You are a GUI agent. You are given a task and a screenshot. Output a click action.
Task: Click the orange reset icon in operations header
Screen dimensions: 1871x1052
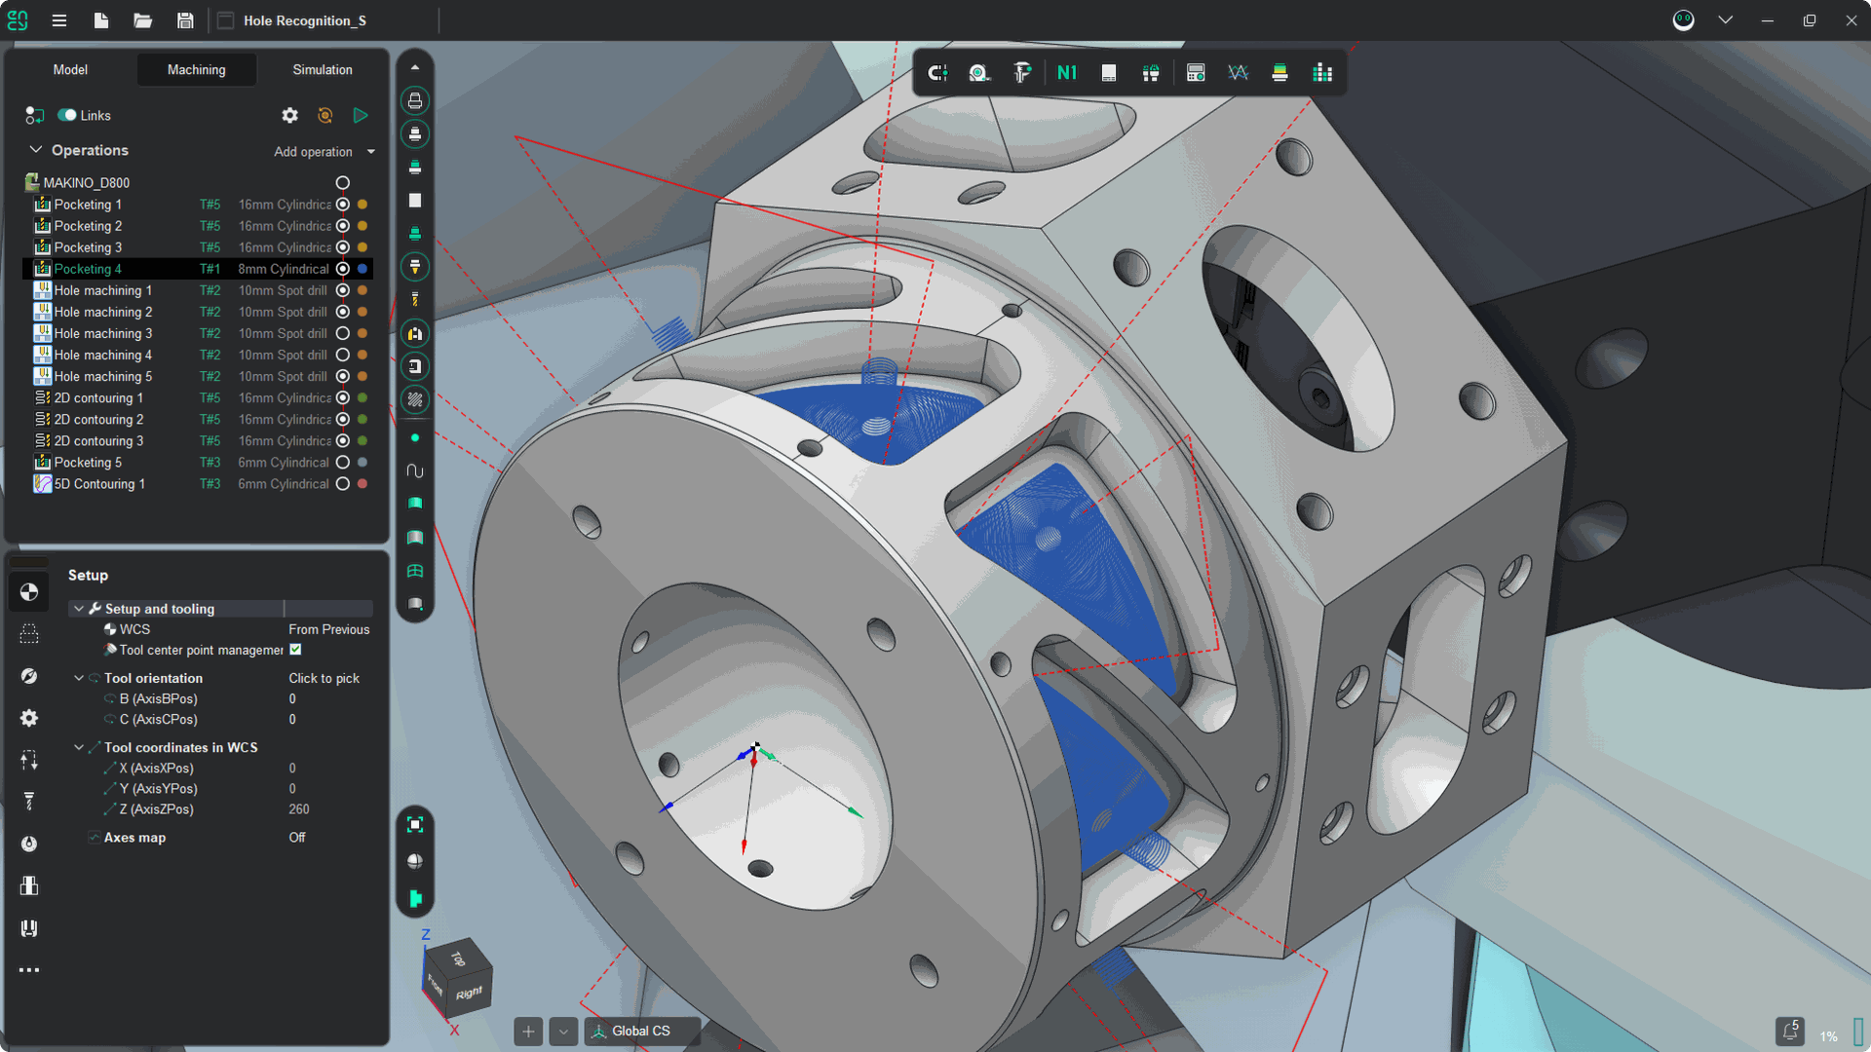click(x=325, y=115)
